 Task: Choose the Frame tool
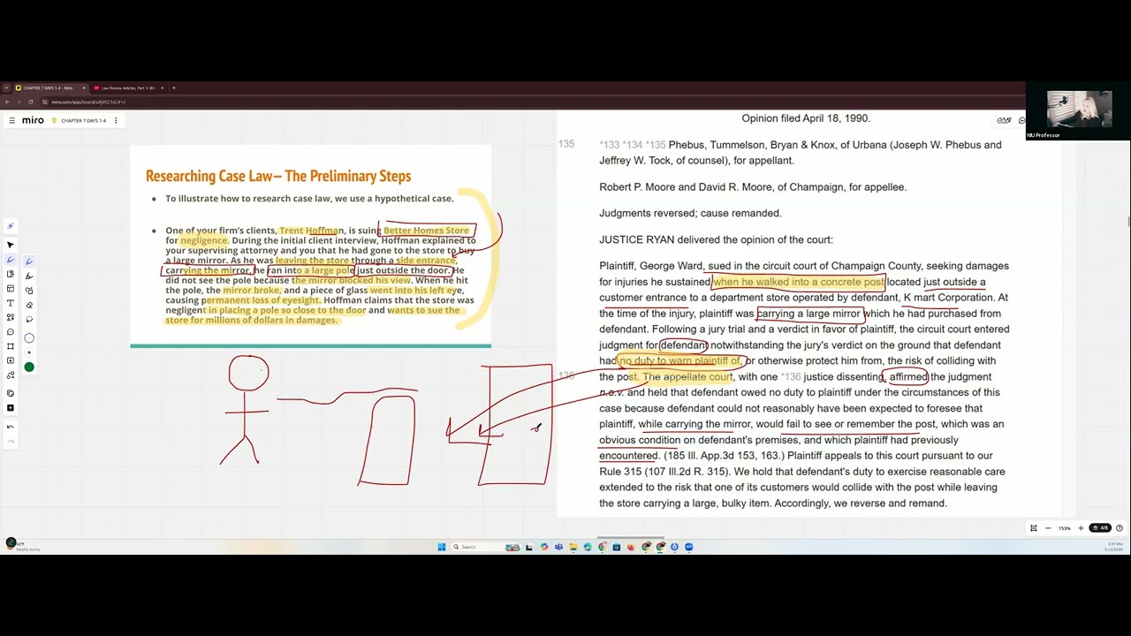click(x=11, y=346)
